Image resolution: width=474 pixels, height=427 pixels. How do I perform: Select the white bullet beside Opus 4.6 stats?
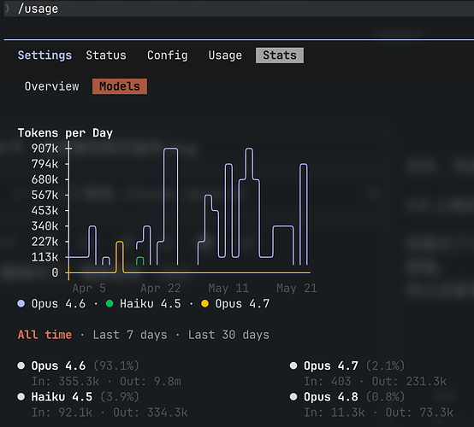[x=21, y=366]
